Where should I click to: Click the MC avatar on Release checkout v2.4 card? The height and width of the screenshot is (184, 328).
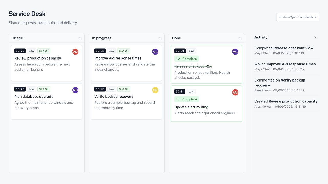click(x=235, y=52)
